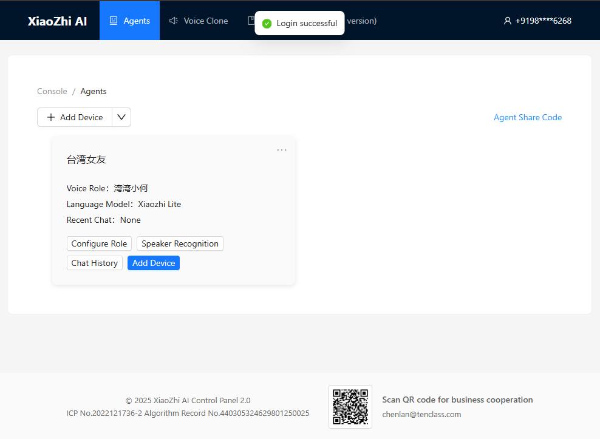Open Speaker Recognition settings
This screenshot has height=439, width=600.
point(180,243)
